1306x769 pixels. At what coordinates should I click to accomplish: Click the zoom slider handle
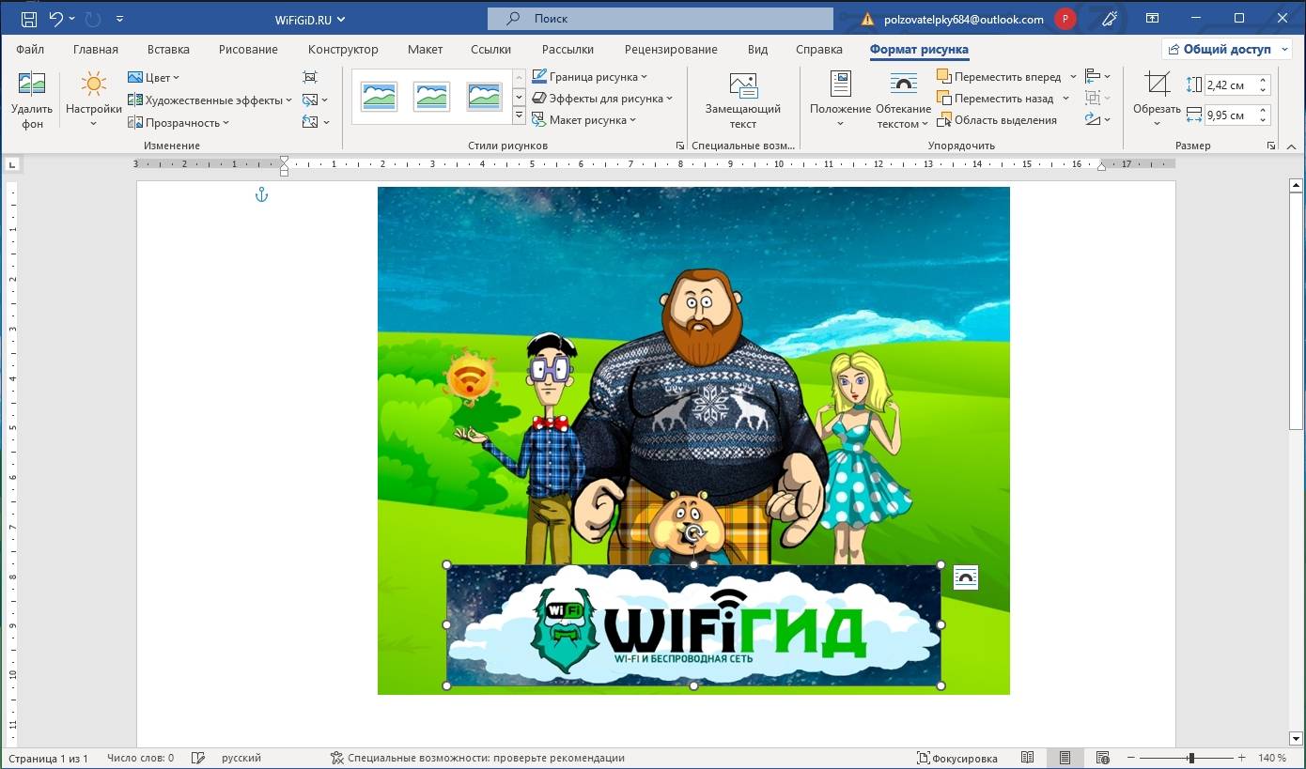(x=1191, y=758)
